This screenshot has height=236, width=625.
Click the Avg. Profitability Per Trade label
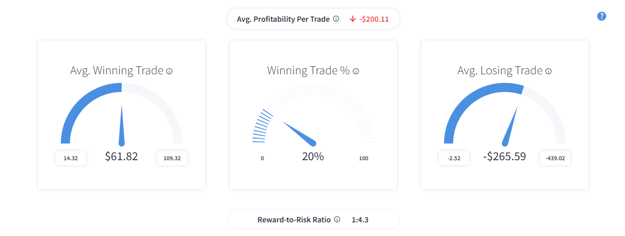point(283,19)
